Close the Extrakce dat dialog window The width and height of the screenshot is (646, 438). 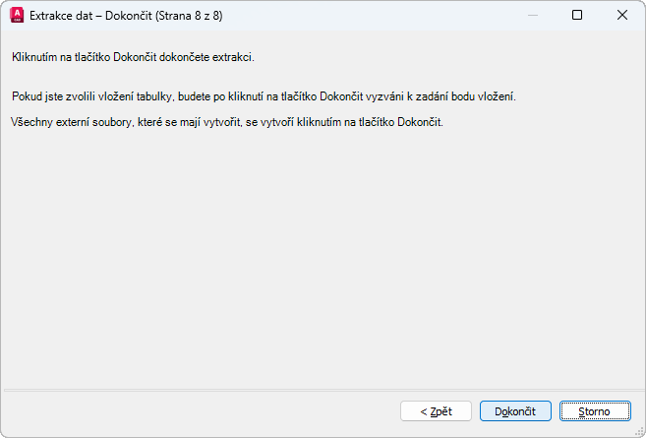click(621, 15)
